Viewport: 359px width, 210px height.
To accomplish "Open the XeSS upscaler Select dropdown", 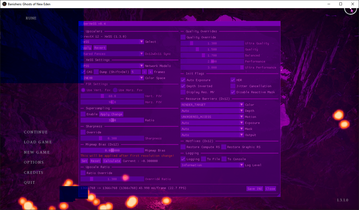I will (112, 42).
